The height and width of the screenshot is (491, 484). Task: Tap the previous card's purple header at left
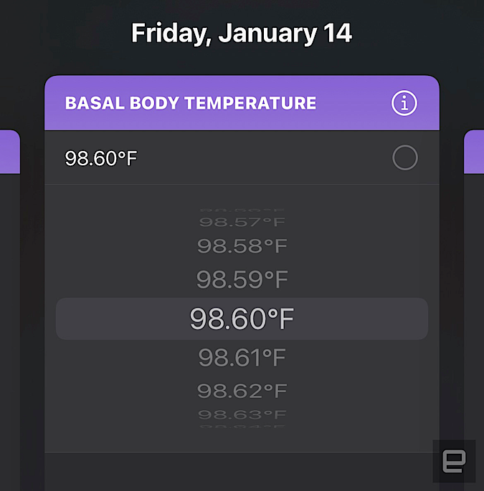point(9,152)
